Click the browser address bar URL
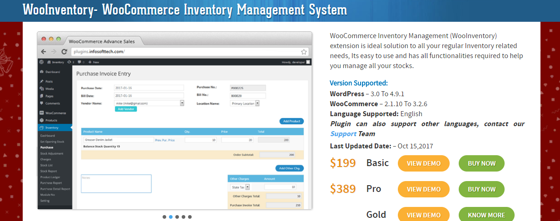The image size is (560, 221). [x=98, y=52]
